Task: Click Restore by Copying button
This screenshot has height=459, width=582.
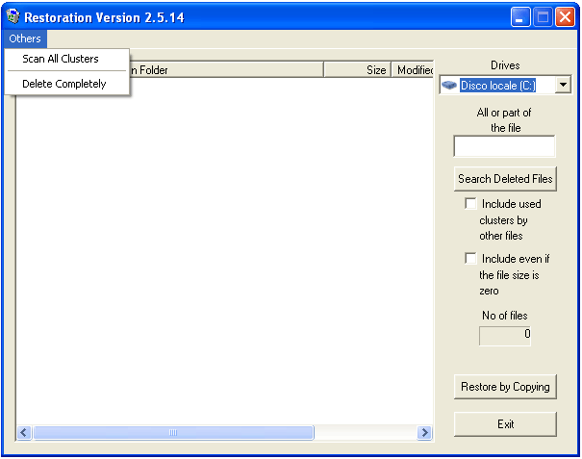Action: click(x=505, y=387)
